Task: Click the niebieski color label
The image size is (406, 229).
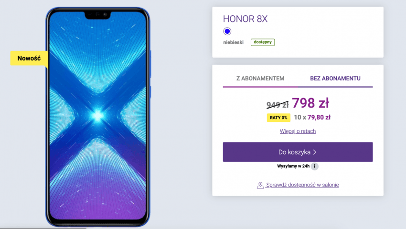Action: (x=233, y=42)
